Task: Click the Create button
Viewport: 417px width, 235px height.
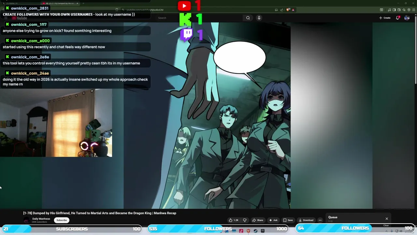Action: (385, 18)
